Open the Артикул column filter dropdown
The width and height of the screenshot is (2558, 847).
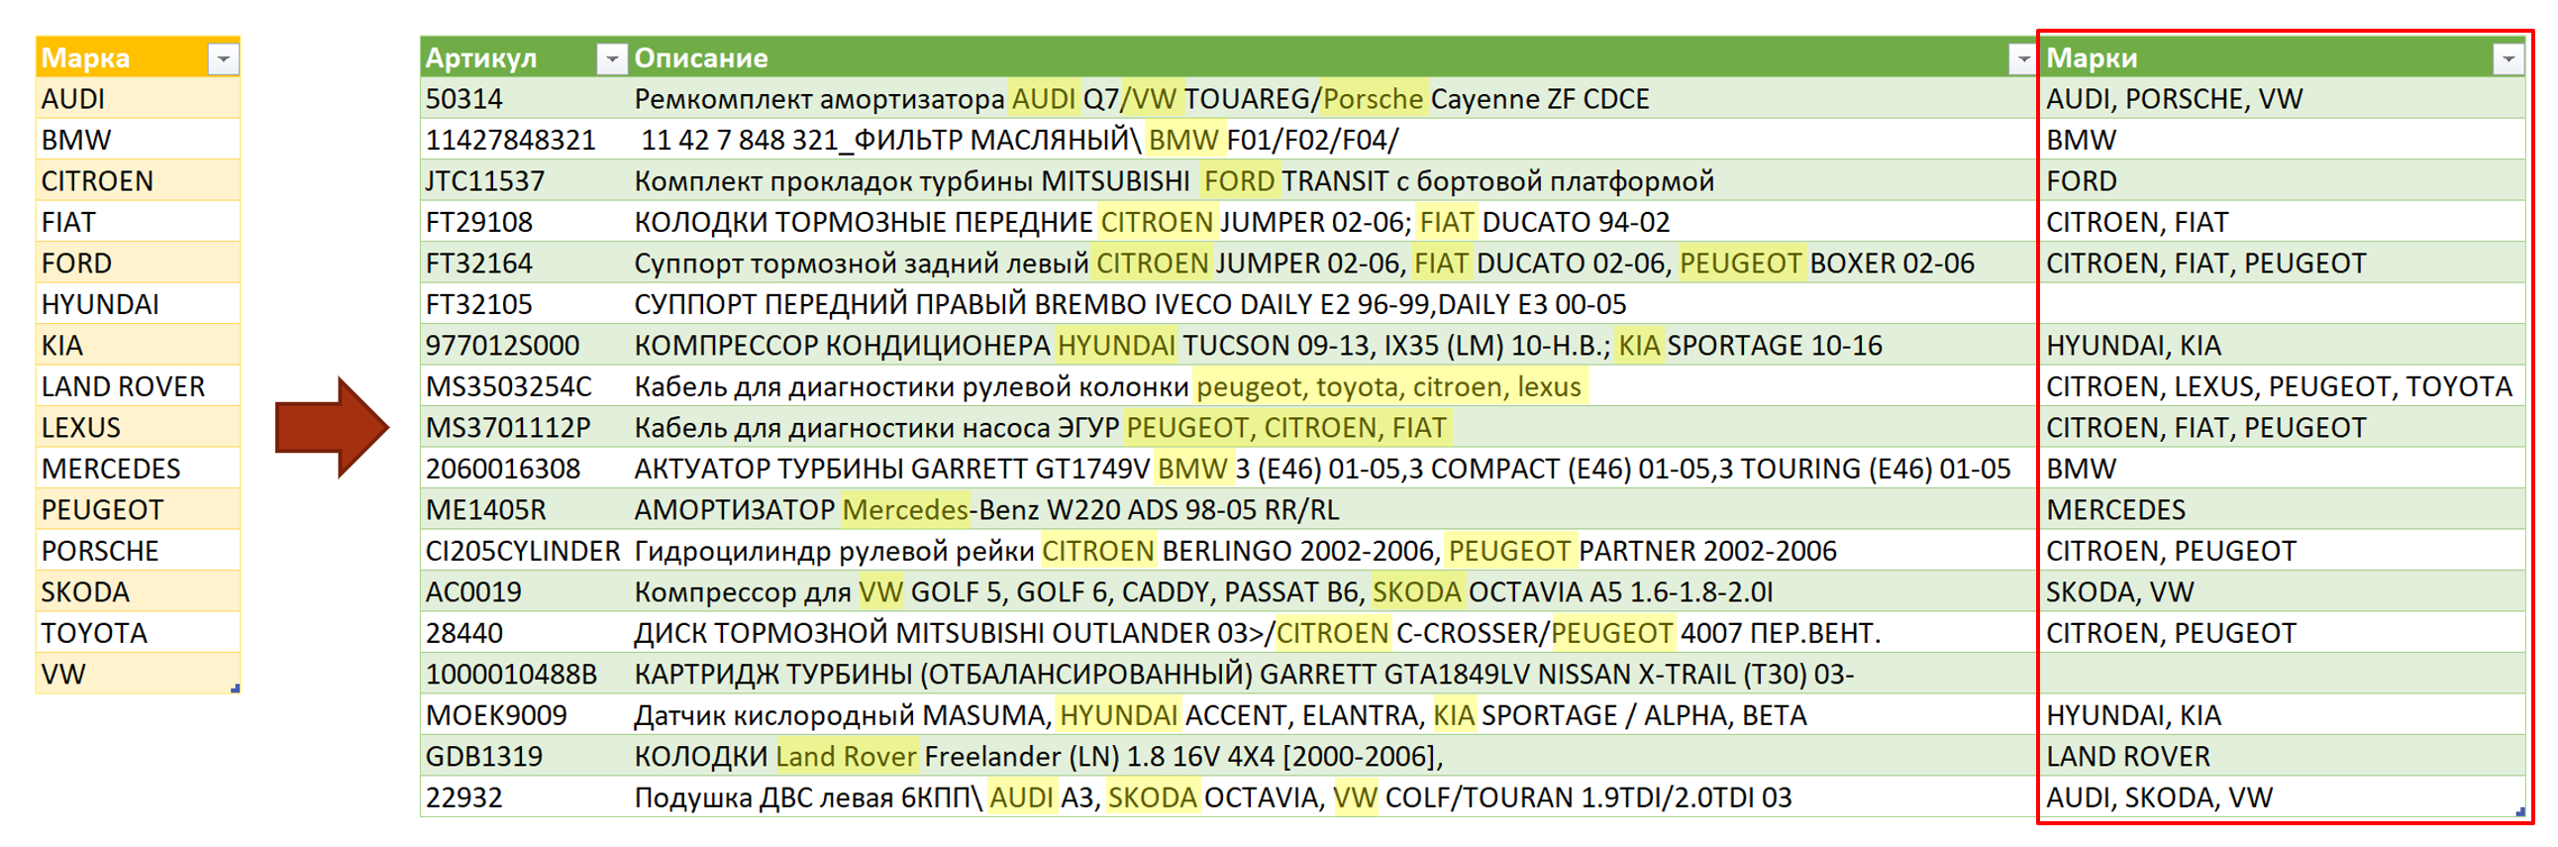(612, 59)
